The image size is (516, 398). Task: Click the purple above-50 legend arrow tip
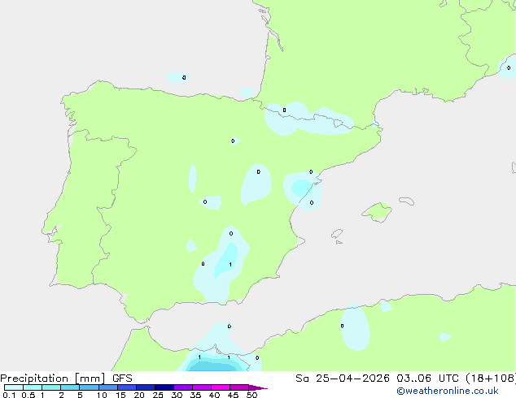(x=258, y=387)
